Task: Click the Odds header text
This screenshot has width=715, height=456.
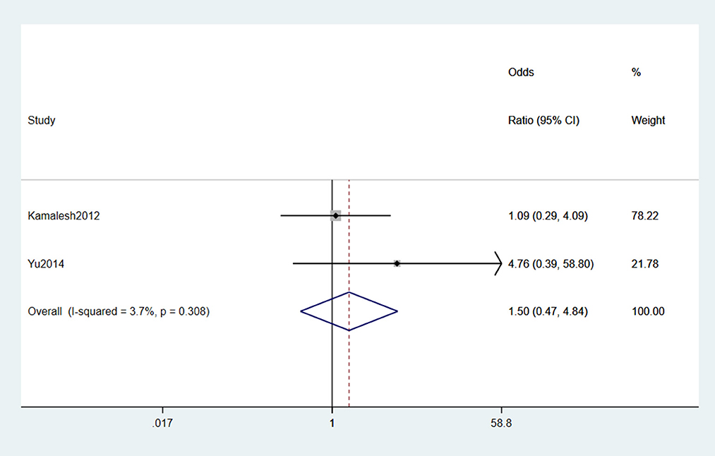Action: pos(521,72)
